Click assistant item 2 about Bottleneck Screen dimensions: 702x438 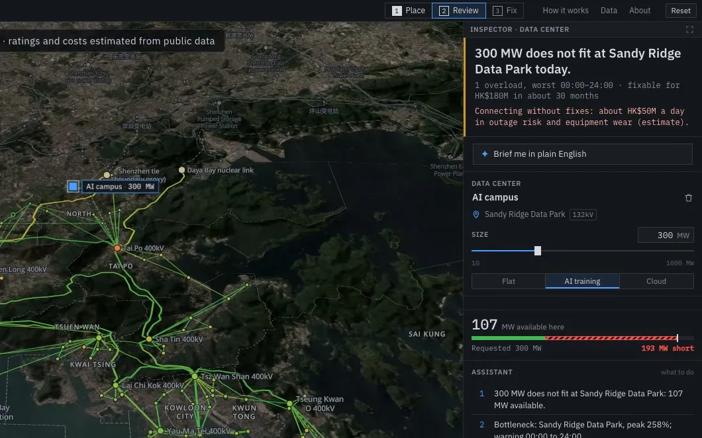pyautogui.click(x=583, y=429)
